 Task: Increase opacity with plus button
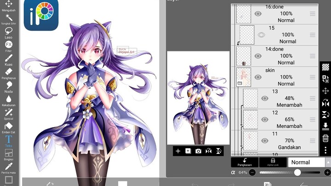coord(327,173)
